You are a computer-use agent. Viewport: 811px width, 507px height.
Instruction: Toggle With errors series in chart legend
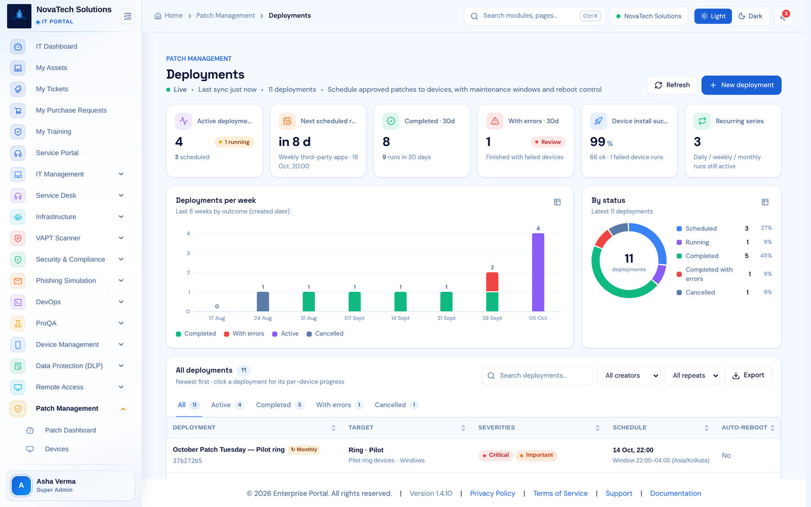pyautogui.click(x=244, y=334)
